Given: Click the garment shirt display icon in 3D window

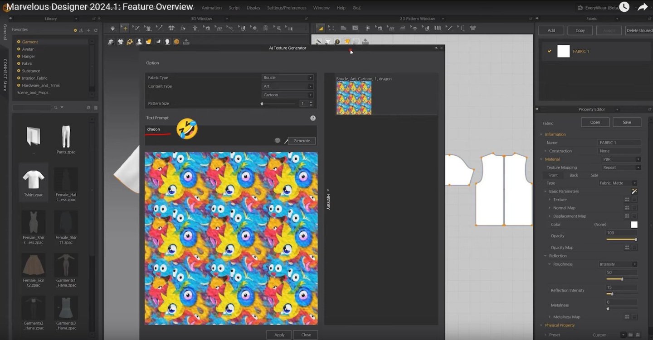Looking at the screenshot, I should coord(120,42).
